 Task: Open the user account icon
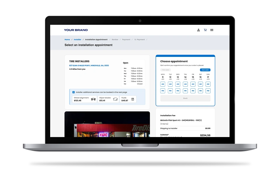click(199, 30)
